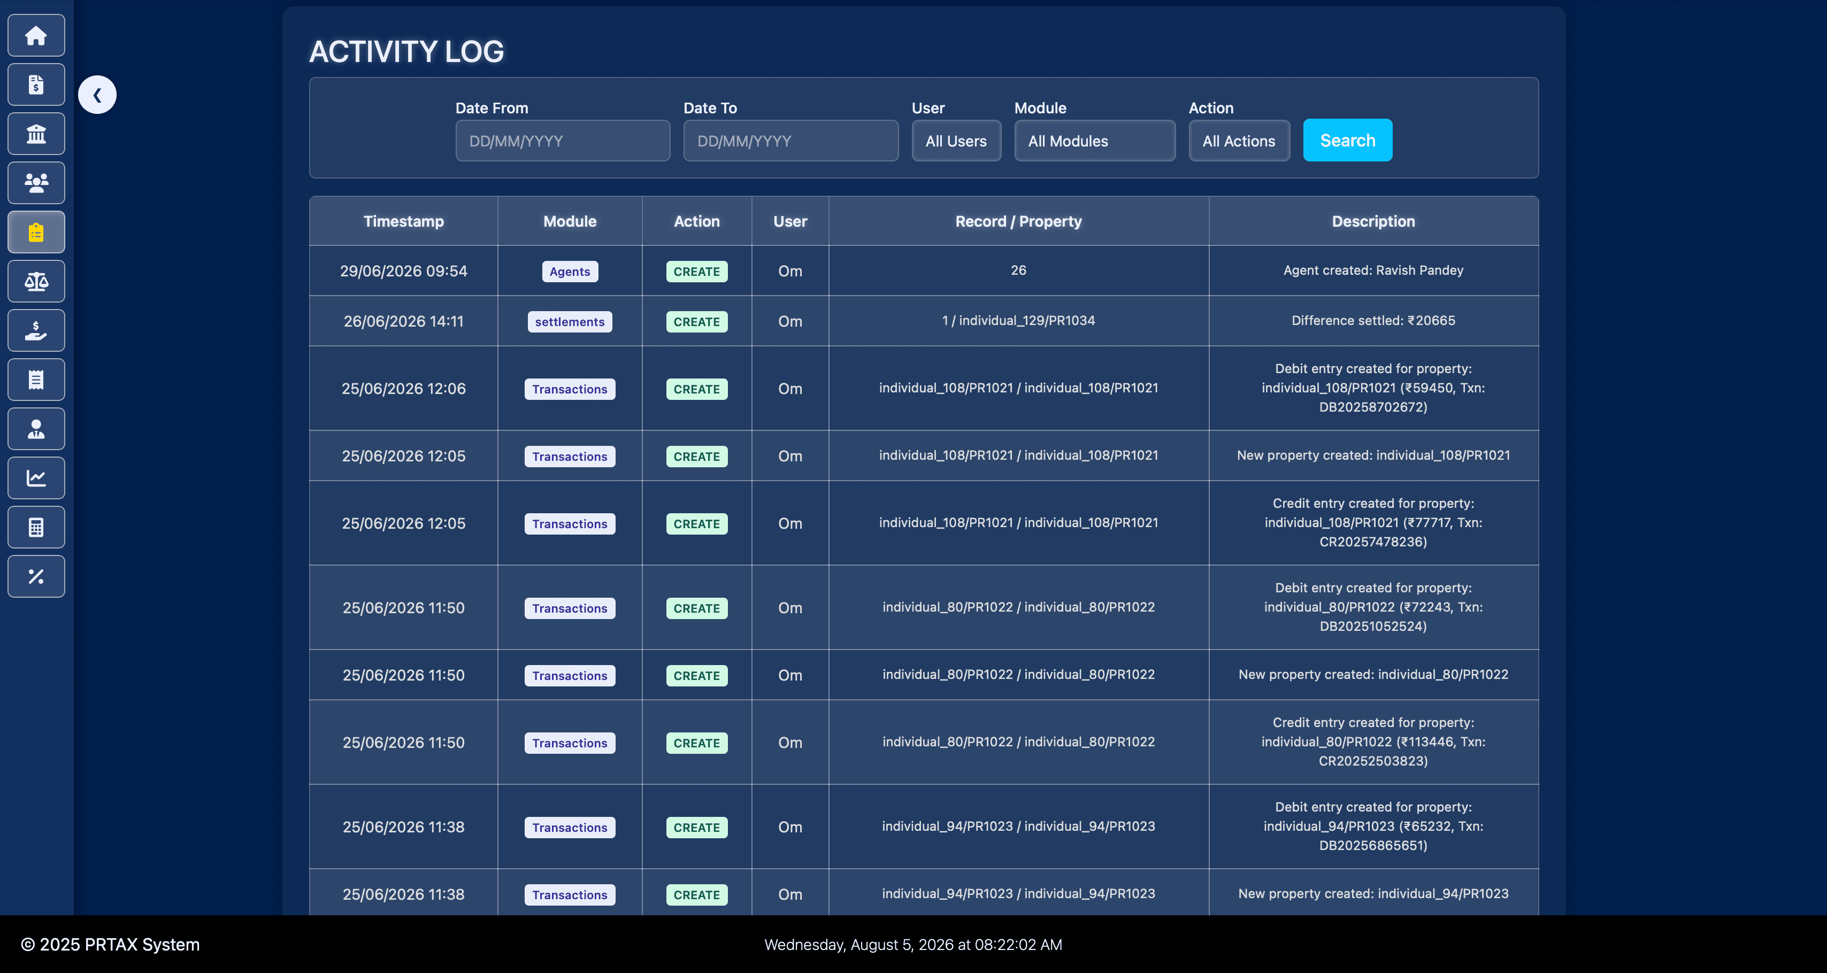Click the Description column header
Screen dimensions: 1827x973
coord(1373,221)
